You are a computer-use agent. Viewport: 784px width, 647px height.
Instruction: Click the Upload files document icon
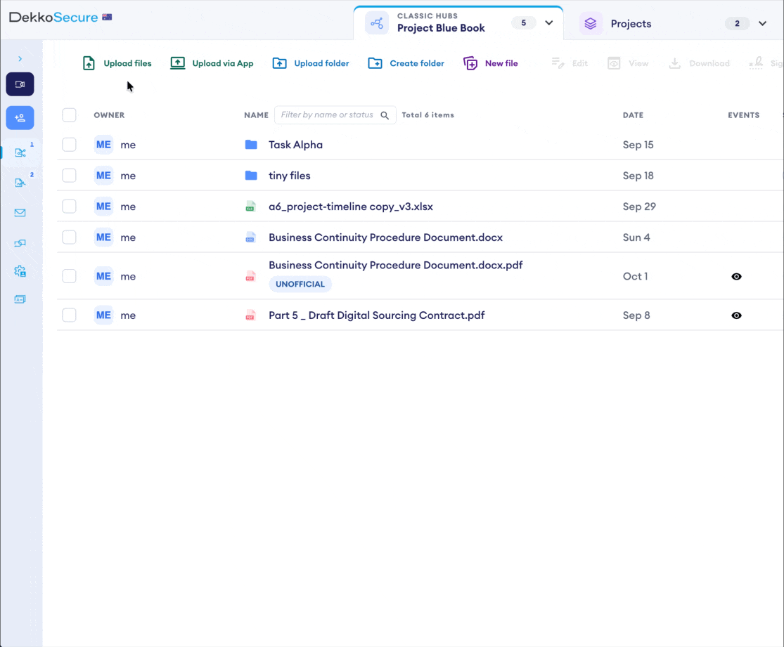click(x=89, y=63)
